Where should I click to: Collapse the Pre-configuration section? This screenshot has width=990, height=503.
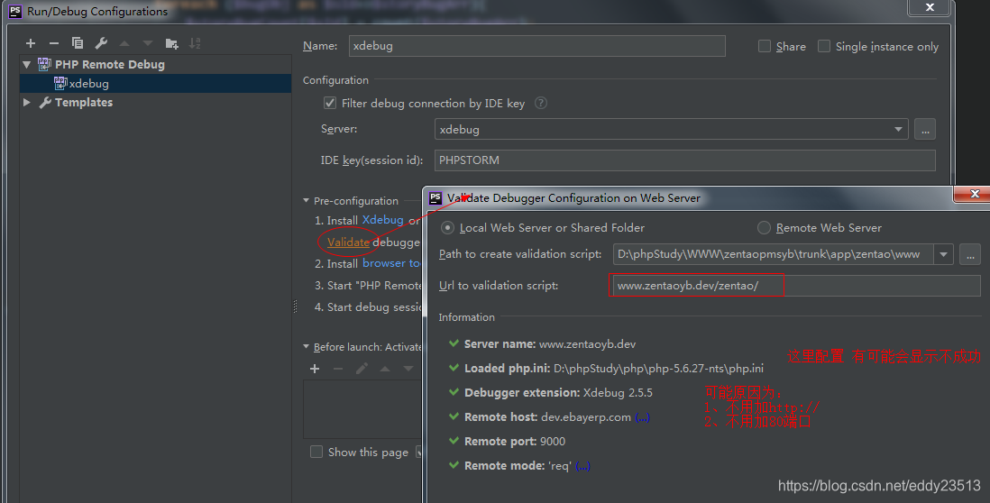[x=307, y=201]
